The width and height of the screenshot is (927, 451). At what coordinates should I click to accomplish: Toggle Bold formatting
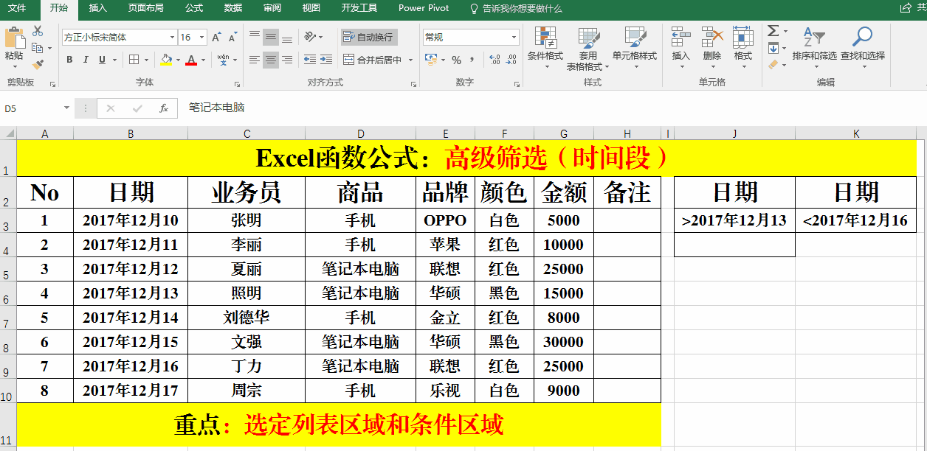[69, 60]
